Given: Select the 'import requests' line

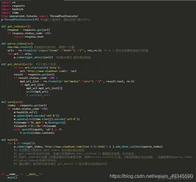Looking at the screenshot, I should coord(13,6).
